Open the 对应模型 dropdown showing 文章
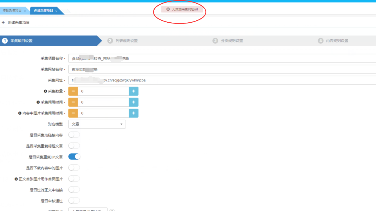The height and width of the screenshot is (211, 376). click(97, 124)
